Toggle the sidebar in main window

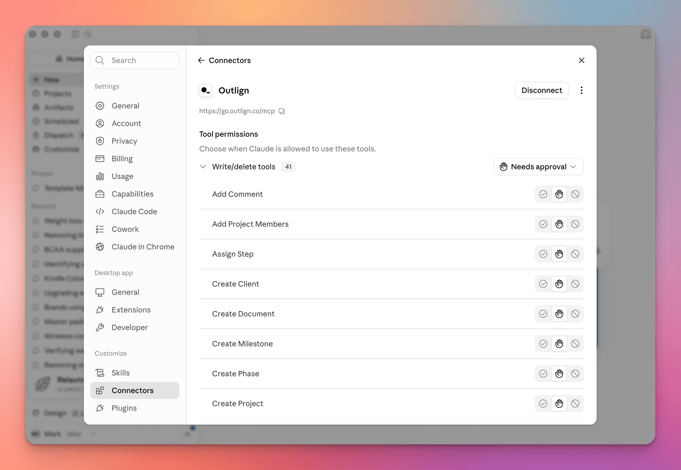(75, 34)
